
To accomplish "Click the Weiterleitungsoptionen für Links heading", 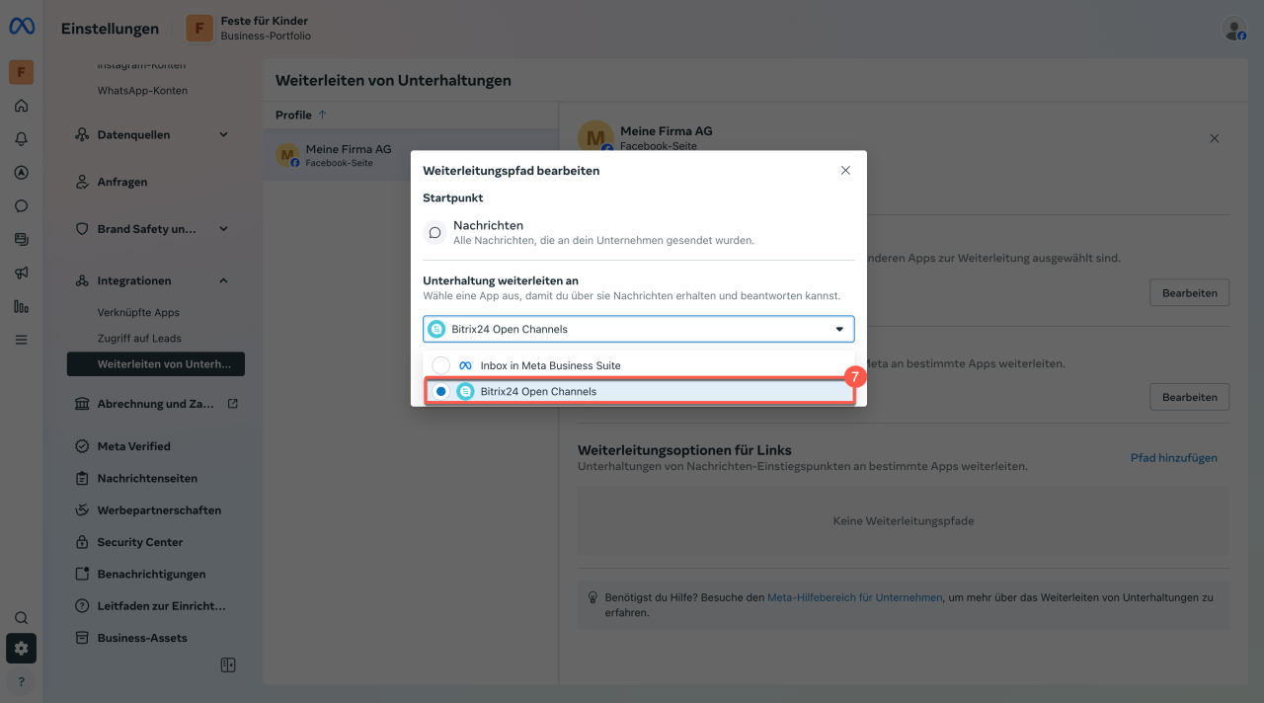I will (684, 450).
